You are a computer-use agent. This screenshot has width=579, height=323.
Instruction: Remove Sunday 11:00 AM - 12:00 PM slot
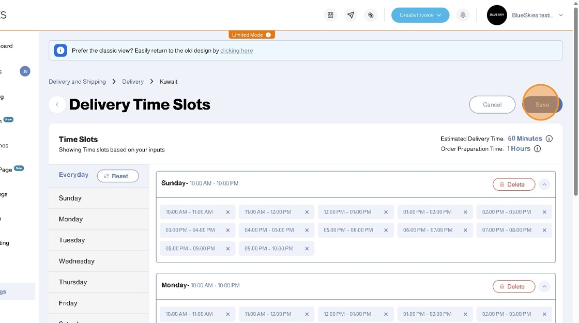pos(307,212)
